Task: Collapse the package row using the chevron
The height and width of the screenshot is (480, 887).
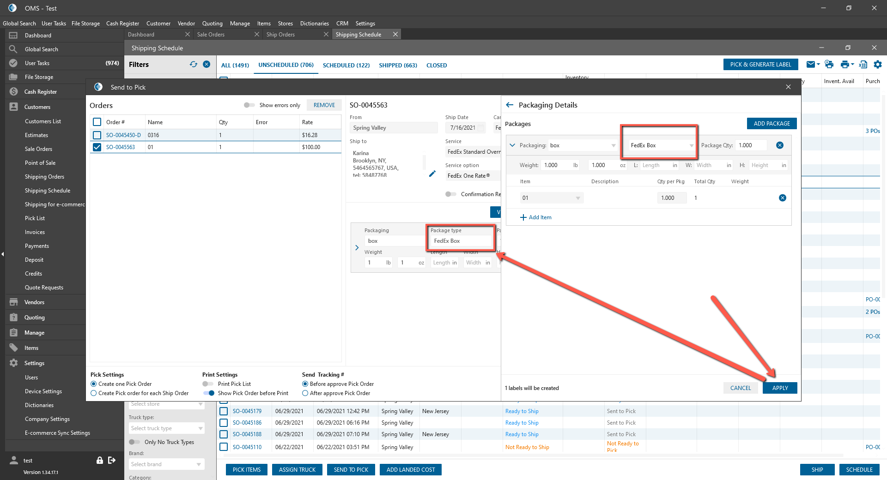Action: pyautogui.click(x=512, y=145)
